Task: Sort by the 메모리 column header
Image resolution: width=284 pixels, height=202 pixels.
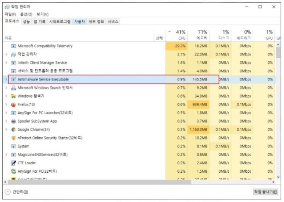Action: (x=198, y=35)
